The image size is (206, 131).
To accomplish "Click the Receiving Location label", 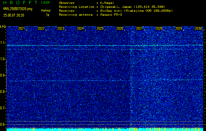I will (x=77, y=7).
